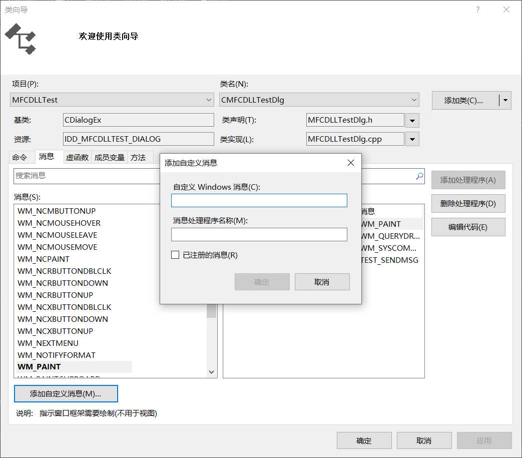Click the main wizard 取消 button

pos(424,440)
